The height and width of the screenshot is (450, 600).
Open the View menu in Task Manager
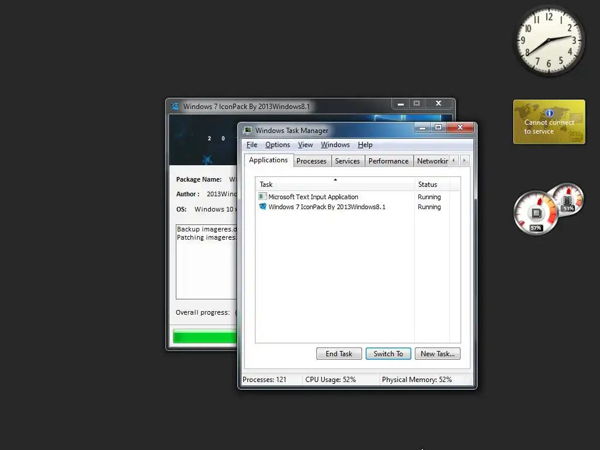coord(305,145)
